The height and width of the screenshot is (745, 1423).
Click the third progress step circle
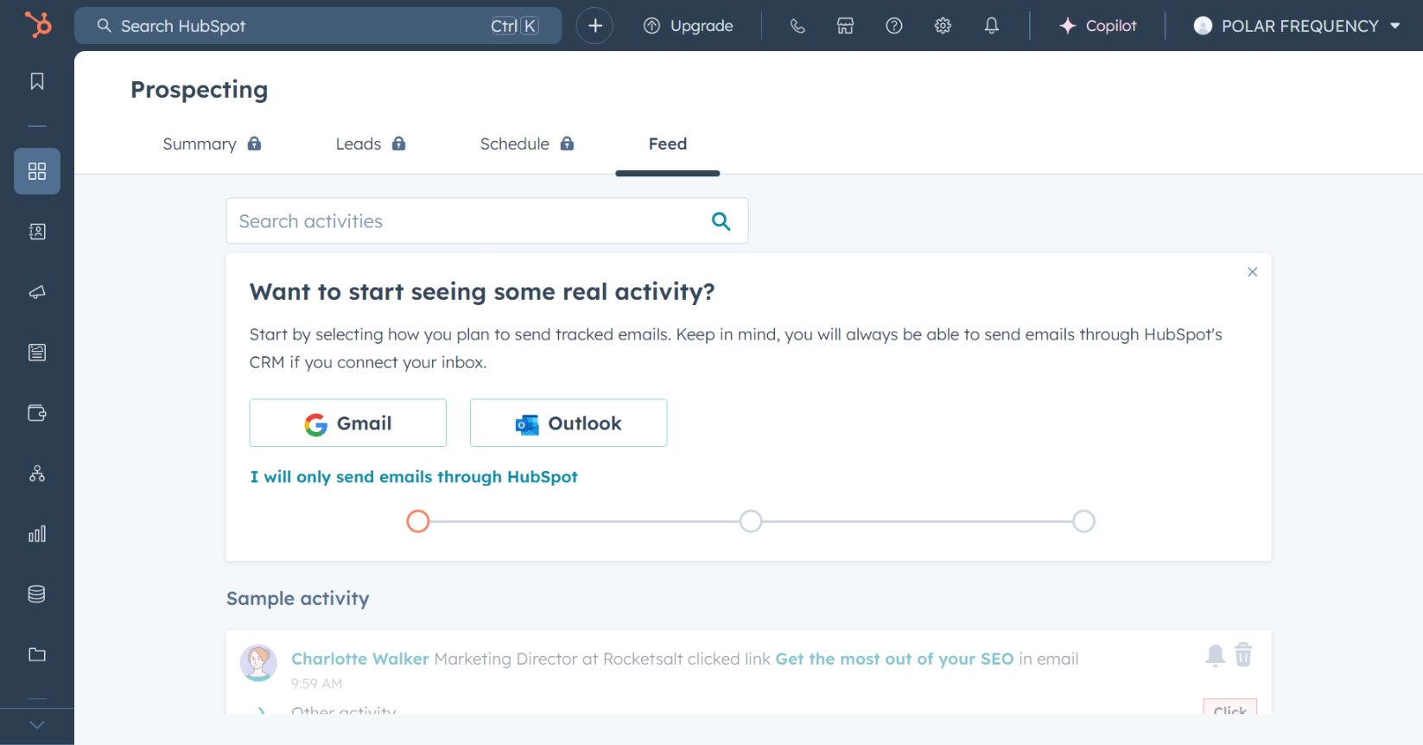pos(1084,522)
